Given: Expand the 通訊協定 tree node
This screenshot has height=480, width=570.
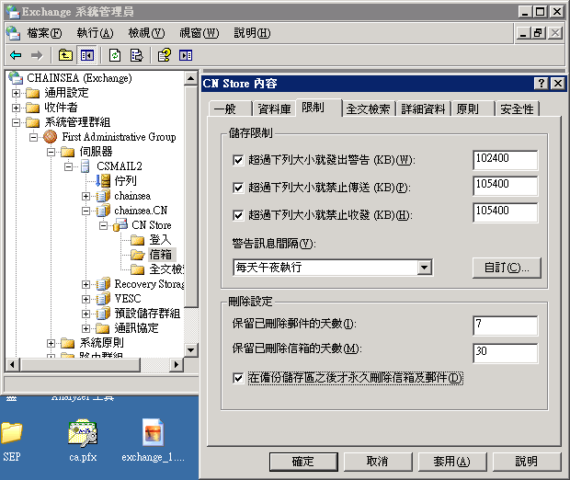Looking at the screenshot, I should (x=85, y=328).
